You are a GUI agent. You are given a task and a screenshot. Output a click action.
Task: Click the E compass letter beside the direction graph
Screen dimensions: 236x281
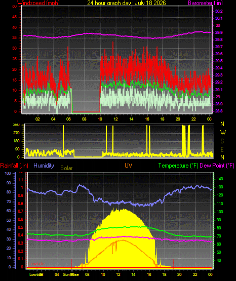[222, 149]
